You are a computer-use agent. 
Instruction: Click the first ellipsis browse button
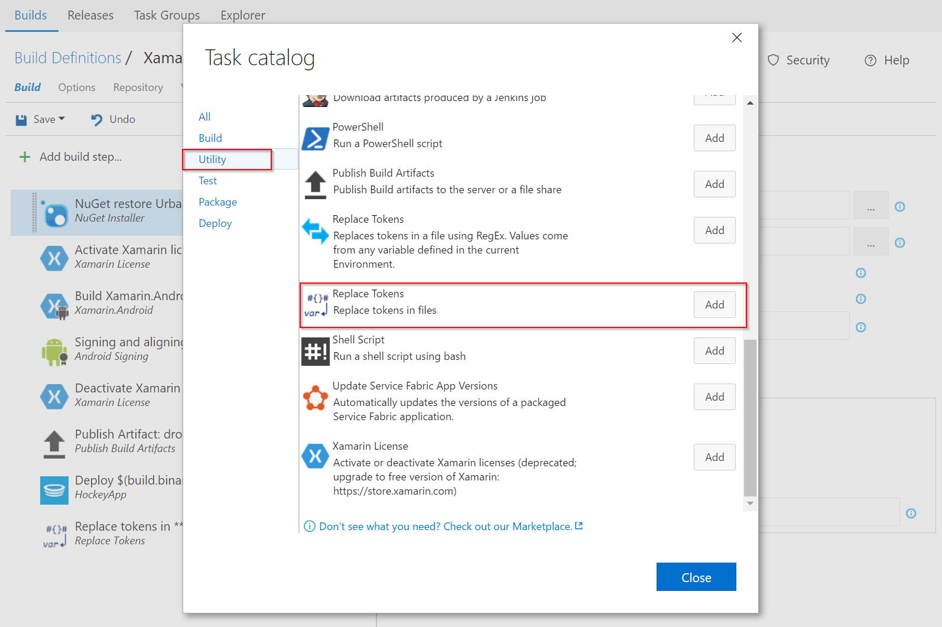point(870,206)
